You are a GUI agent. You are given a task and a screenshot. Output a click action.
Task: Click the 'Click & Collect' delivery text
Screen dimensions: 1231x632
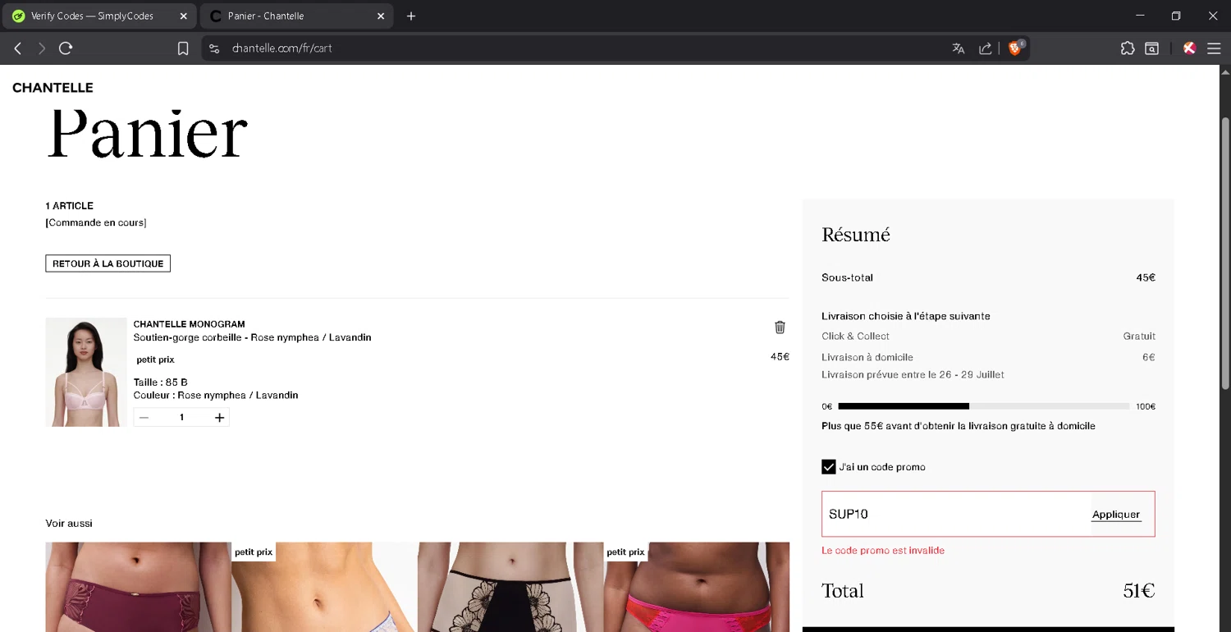pyautogui.click(x=855, y=336)
